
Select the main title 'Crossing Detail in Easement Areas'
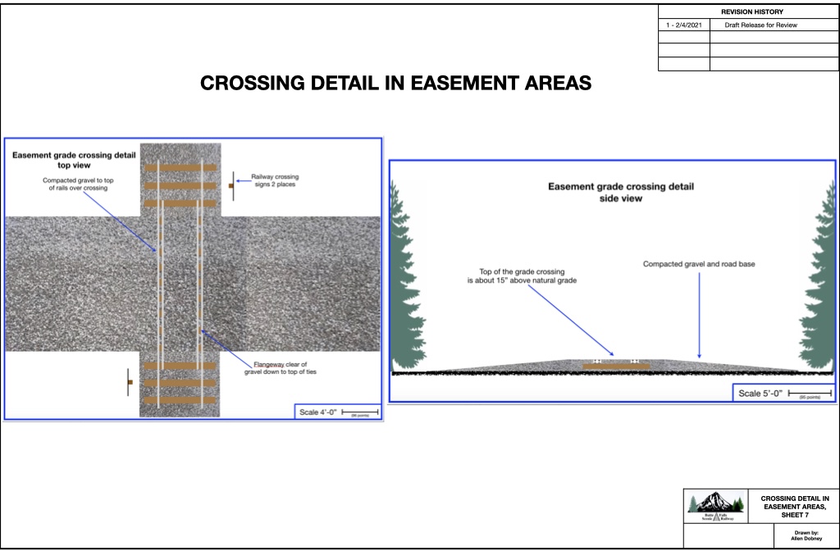click(396, 84)
